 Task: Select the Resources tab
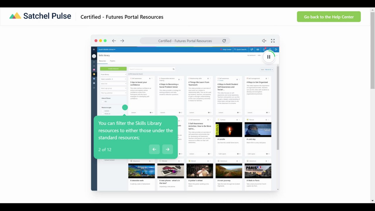coord(102,61)
